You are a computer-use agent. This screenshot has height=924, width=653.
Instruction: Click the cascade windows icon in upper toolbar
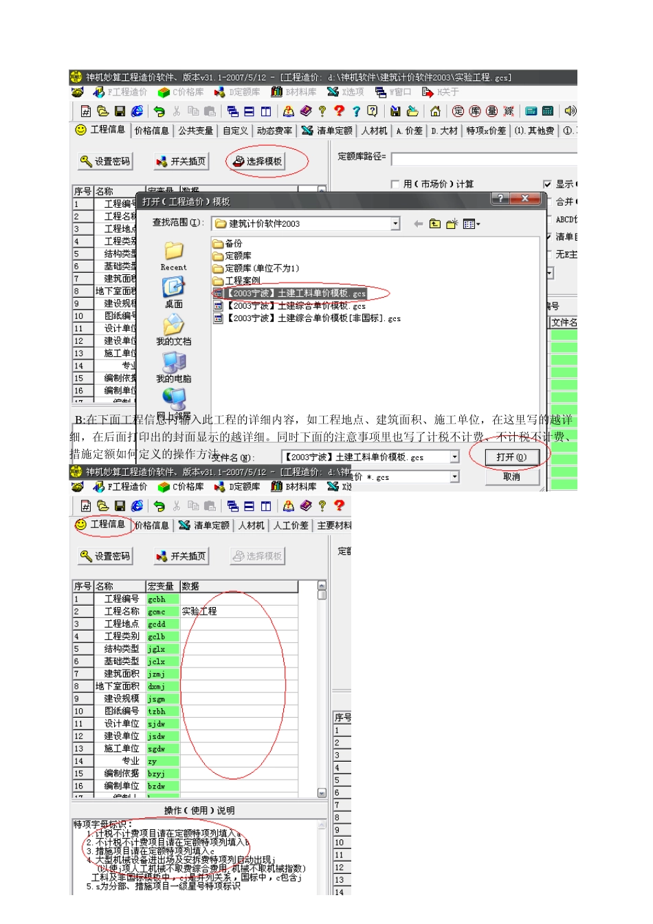233,111
